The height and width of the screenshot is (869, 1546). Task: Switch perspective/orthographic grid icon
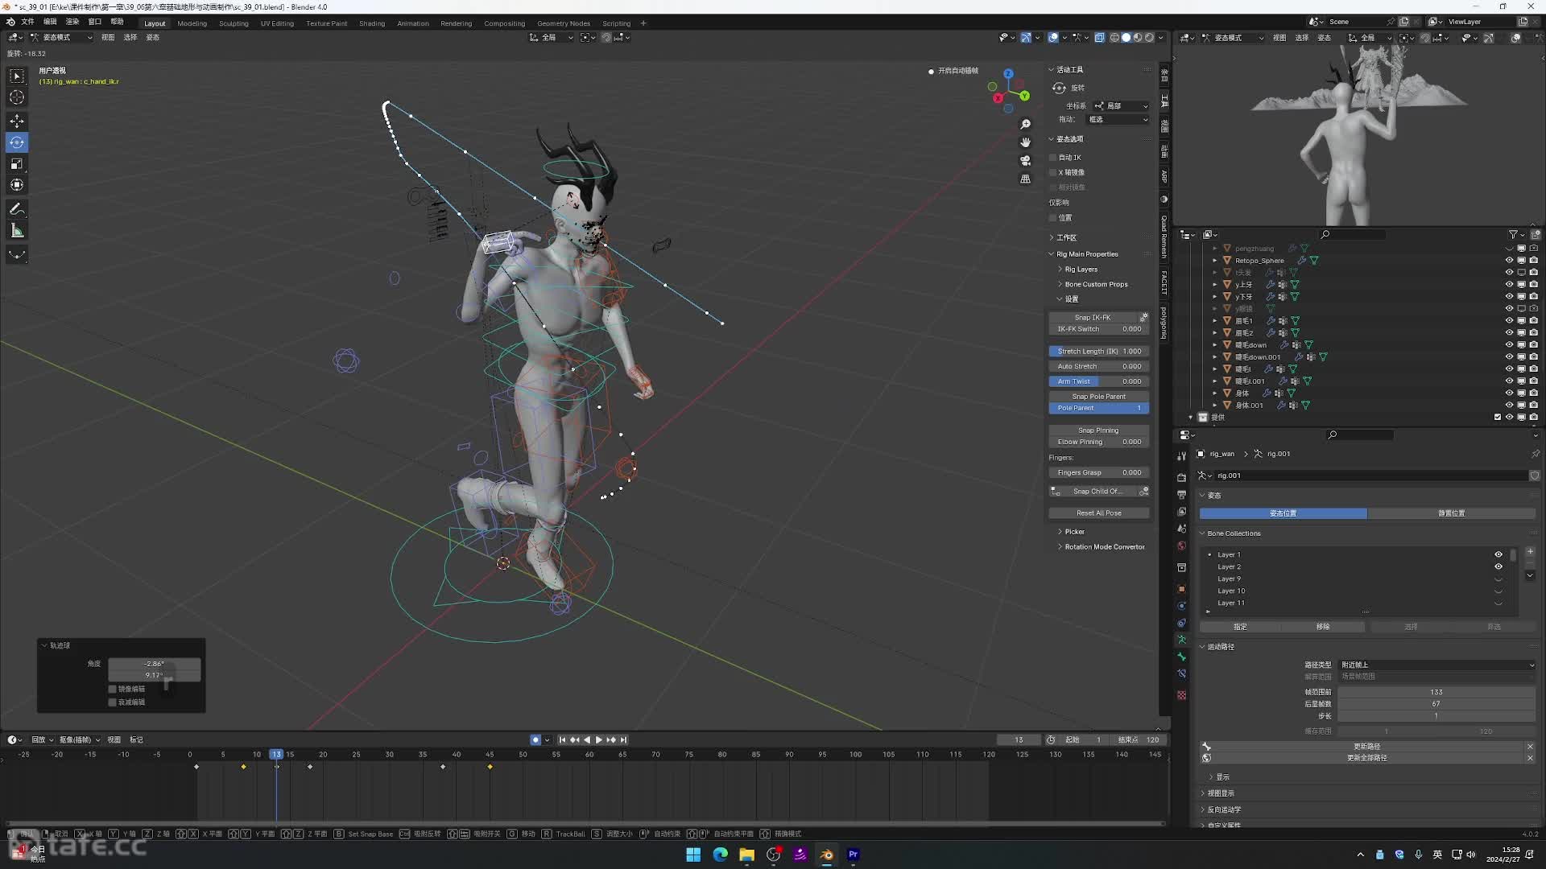(1025, 179)
